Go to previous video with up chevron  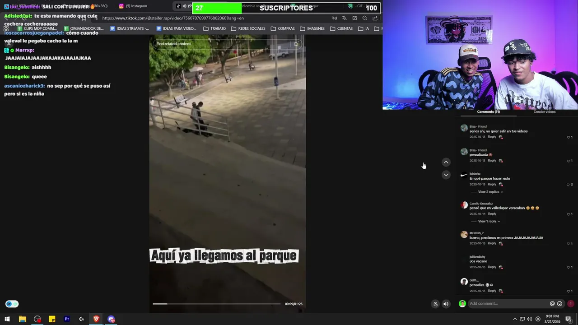pos(446,162)
